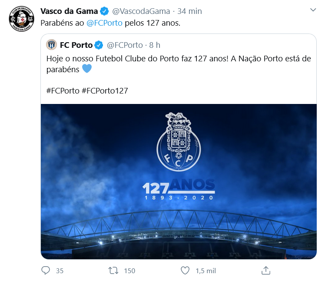
Task: Click FC Porto's verified badge
Action: coord(99,45)
